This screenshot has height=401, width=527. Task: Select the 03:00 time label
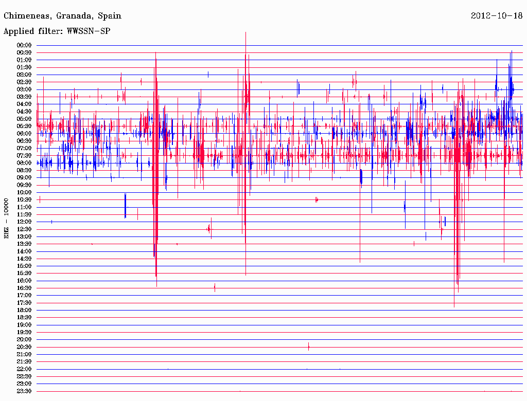24,89
